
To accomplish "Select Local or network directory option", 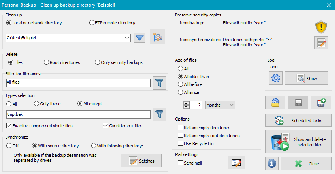I will pyautogui.click(x=34, y=23).
